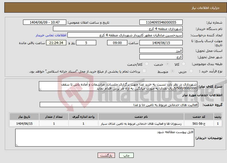Click the response deadline date field 1404/06/15

pyautogui.click(x=161, y=43)
